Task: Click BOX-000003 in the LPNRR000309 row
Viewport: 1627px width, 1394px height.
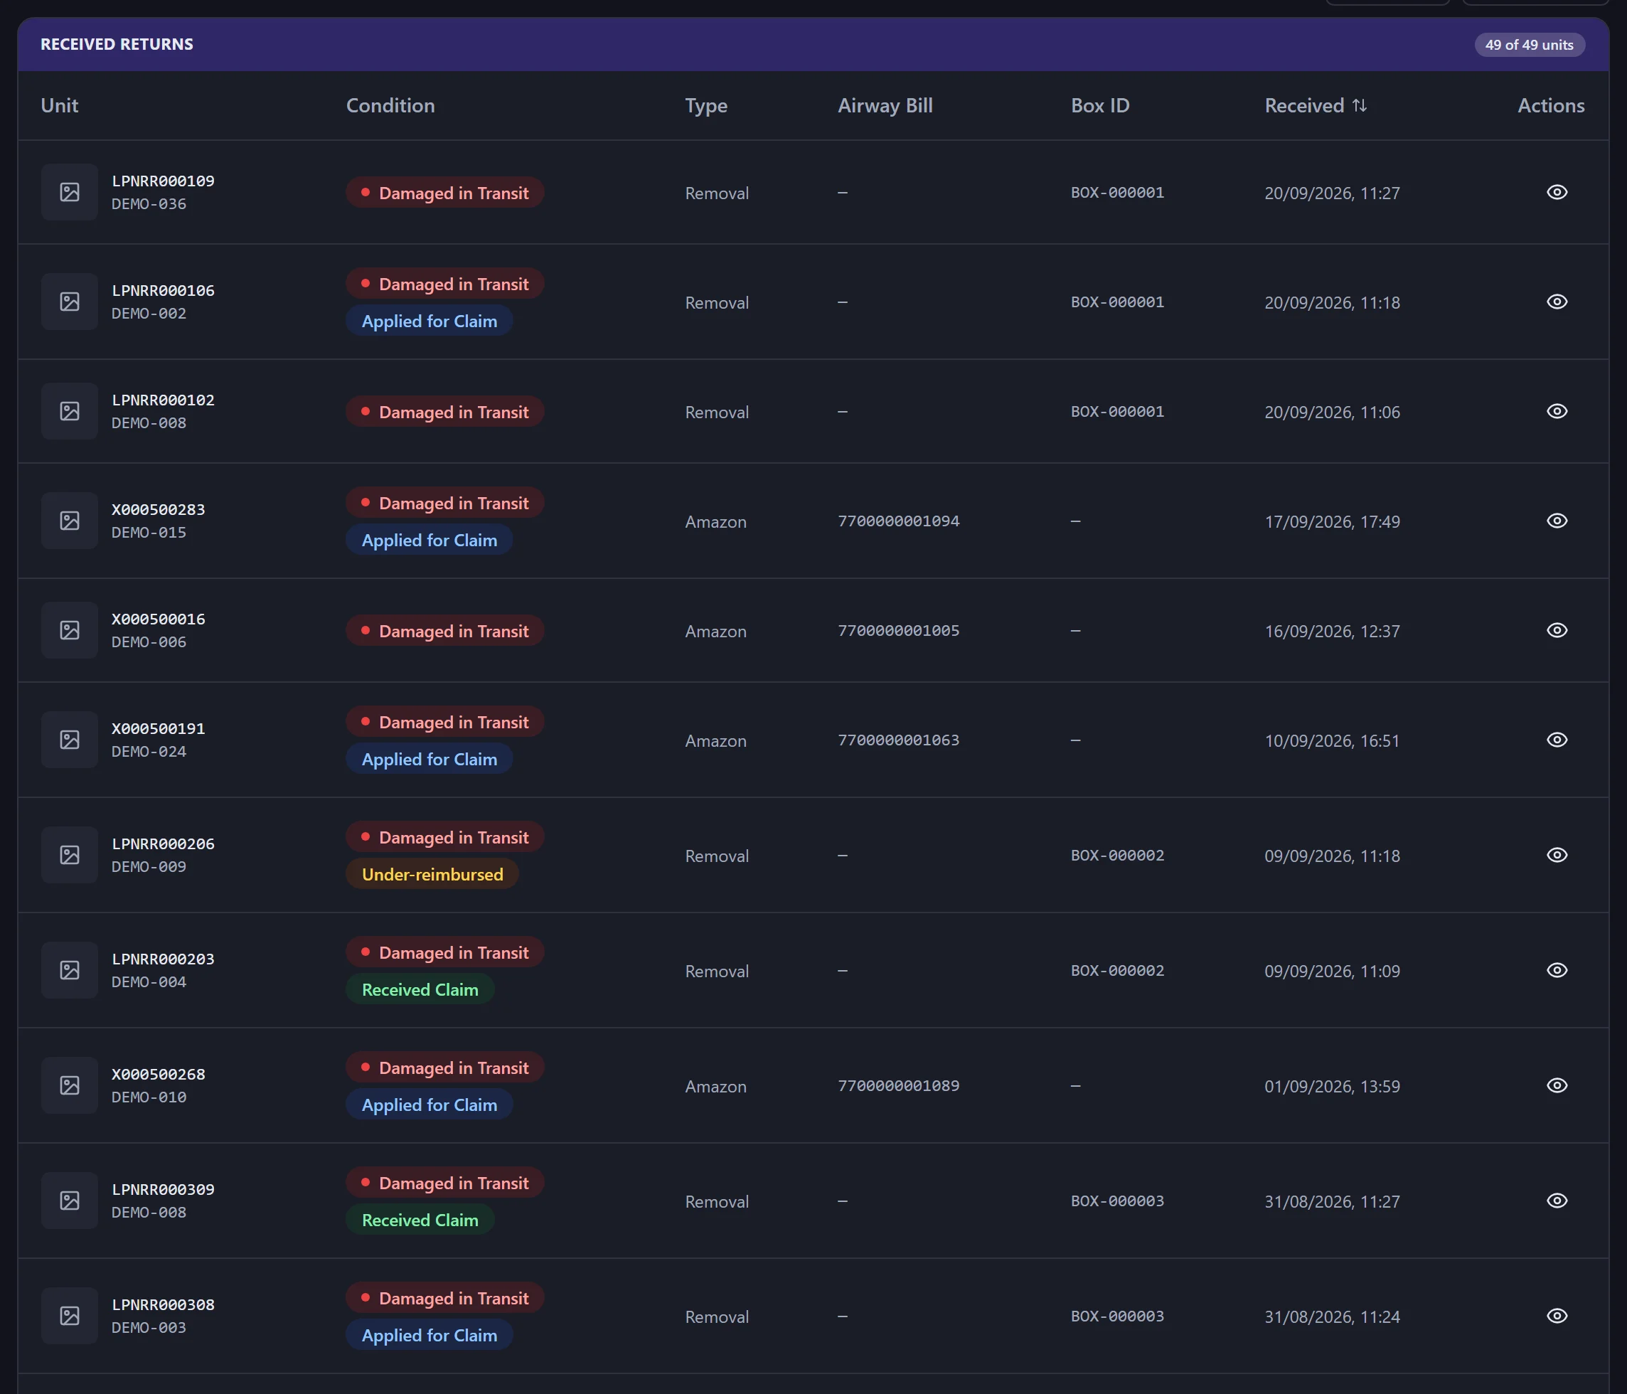Action: tap(1117, 1201)
